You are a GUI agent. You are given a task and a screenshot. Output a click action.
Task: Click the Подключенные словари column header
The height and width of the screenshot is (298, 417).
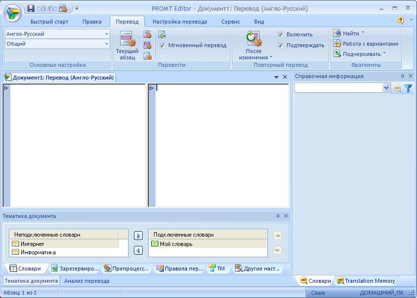[208, 235]
